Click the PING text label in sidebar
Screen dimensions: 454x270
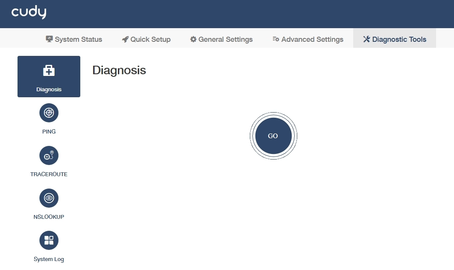tap(49, 131)
